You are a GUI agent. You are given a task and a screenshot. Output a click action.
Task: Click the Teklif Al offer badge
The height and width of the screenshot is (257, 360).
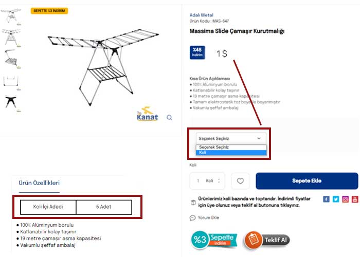point(267,240)
